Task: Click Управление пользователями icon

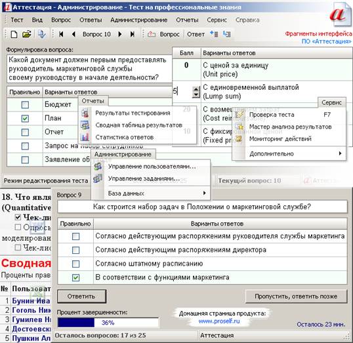Action: 98,167
